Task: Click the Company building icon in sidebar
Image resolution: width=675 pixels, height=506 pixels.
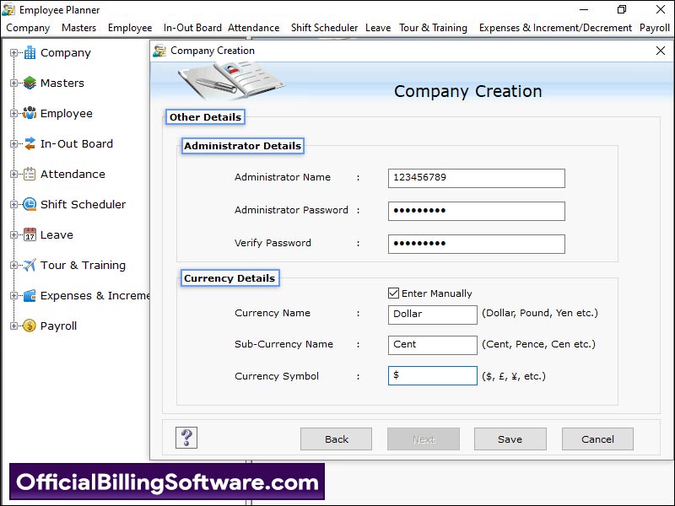Action: pos(30,53)
